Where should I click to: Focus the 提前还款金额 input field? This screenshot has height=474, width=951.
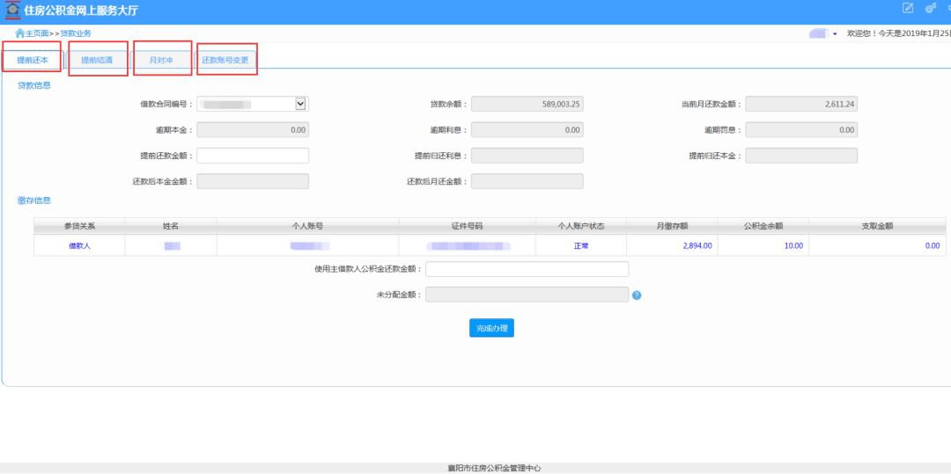tap(253, 156)
